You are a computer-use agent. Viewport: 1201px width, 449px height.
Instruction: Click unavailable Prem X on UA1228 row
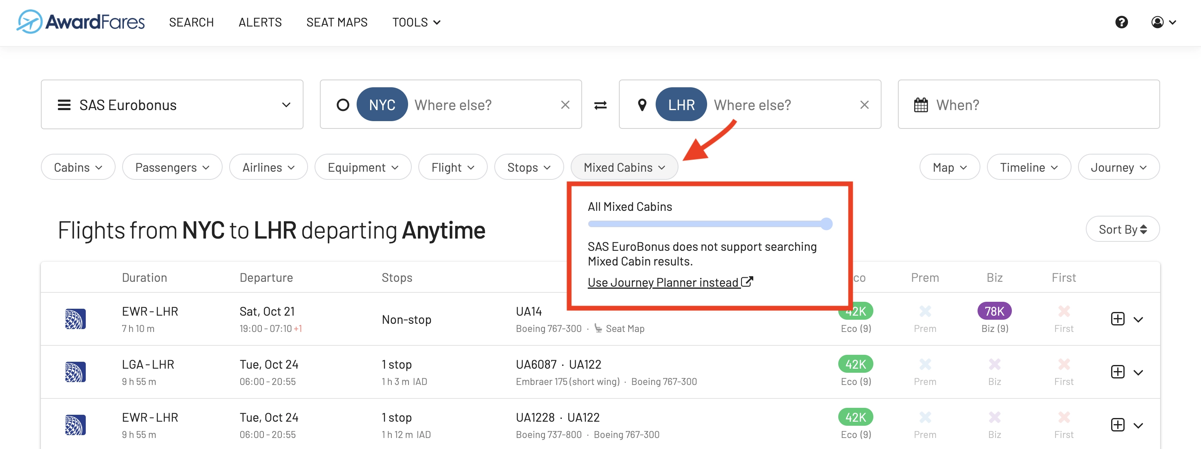coord(925,417)
